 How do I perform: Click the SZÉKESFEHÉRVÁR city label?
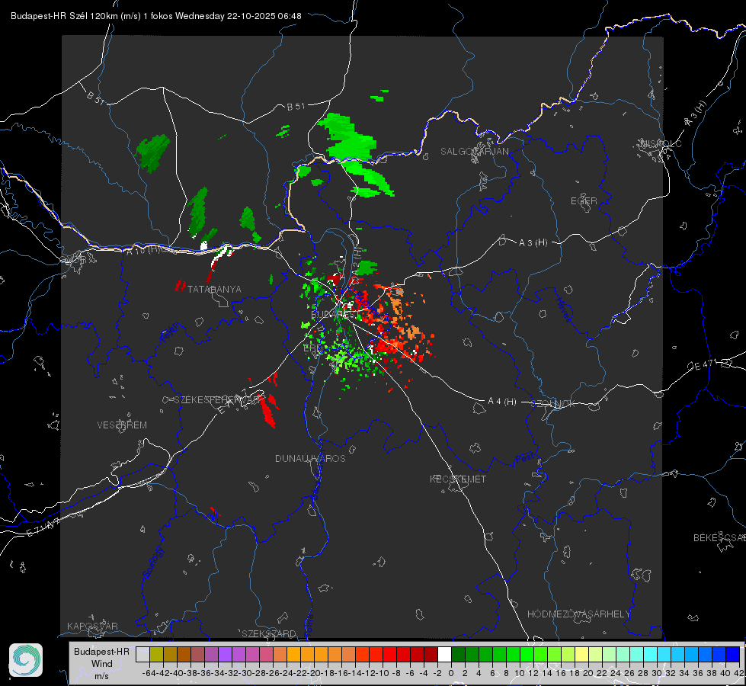[218, 400]
